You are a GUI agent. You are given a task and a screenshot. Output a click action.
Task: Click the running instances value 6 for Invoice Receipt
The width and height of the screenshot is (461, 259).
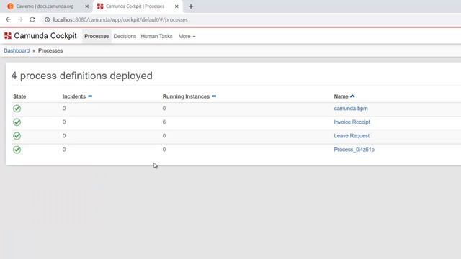(x=164, y=122)
